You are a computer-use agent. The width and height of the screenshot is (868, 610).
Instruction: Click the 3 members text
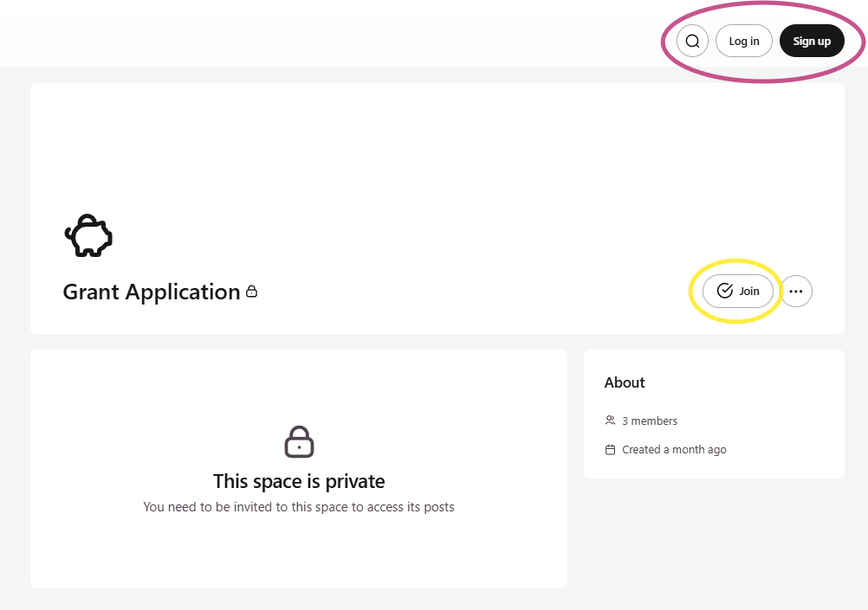(650, 421)
